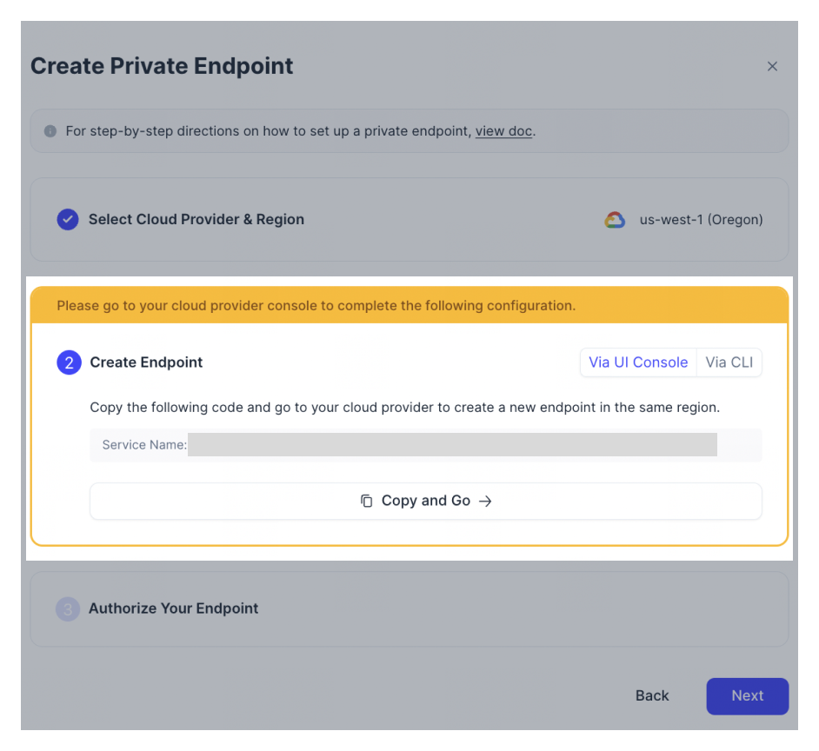
Task: Click the copy icon on Copy and Go
Action: coord(367,501)
